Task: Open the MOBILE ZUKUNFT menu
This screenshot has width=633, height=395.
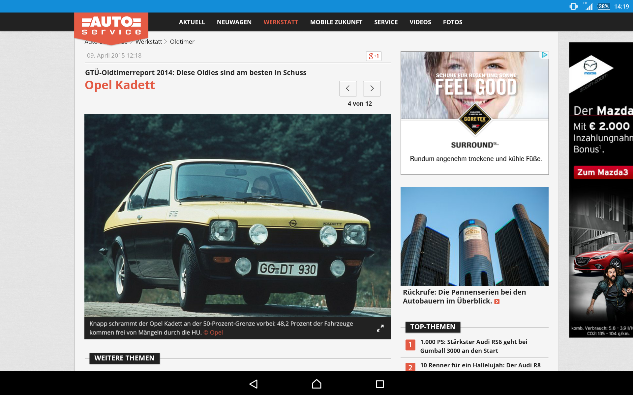Action: click(336, 22)
